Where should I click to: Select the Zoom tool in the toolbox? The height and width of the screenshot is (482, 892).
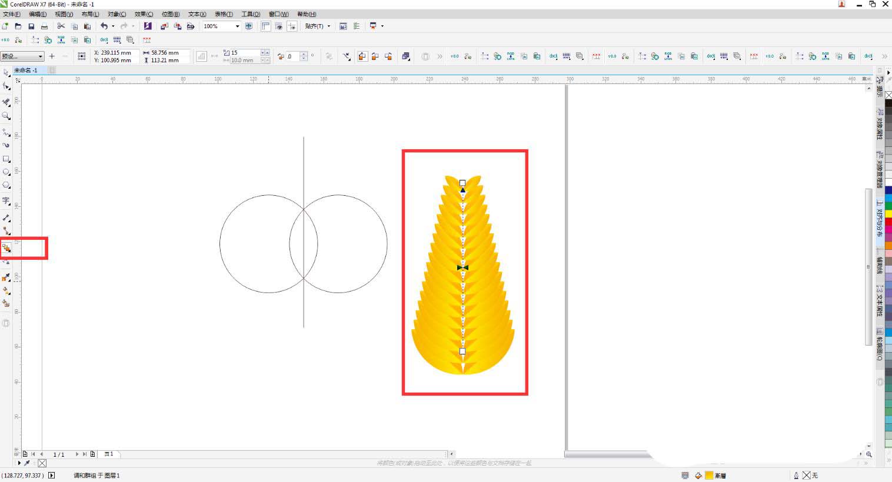(6, 116)
